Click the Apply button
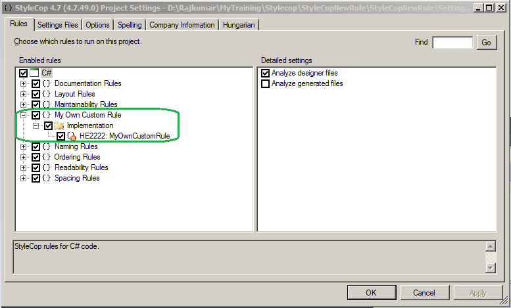The height and width of the screenshot is (308, 511). (x=477, y=293)
